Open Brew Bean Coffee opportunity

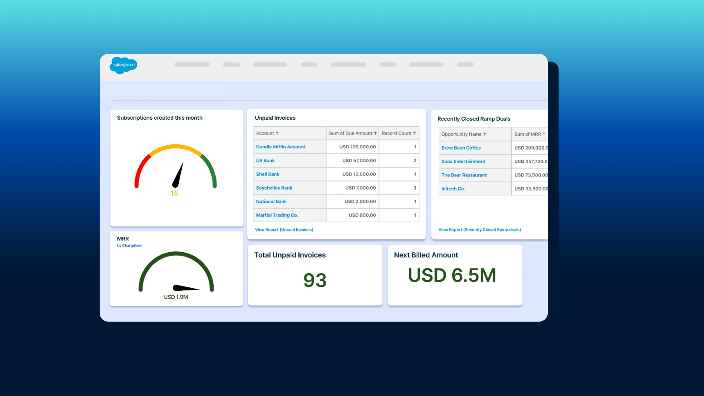(461, 148)
